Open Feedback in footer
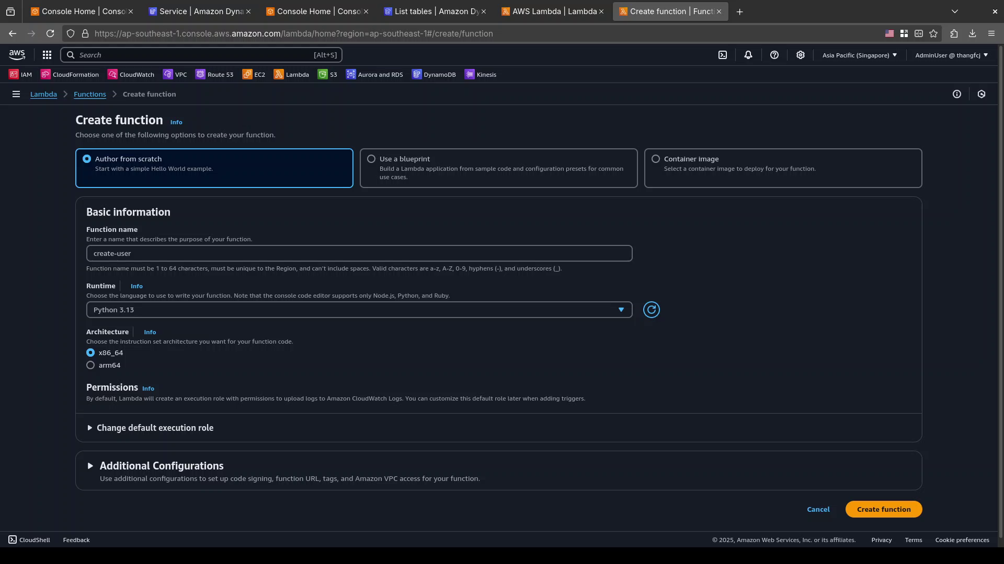The height and width of the screenshot is (564, 1004). point(76,540)
